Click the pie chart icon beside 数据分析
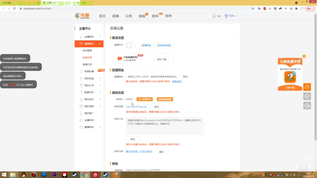This screenshot has width=317, height=178. 81,92
